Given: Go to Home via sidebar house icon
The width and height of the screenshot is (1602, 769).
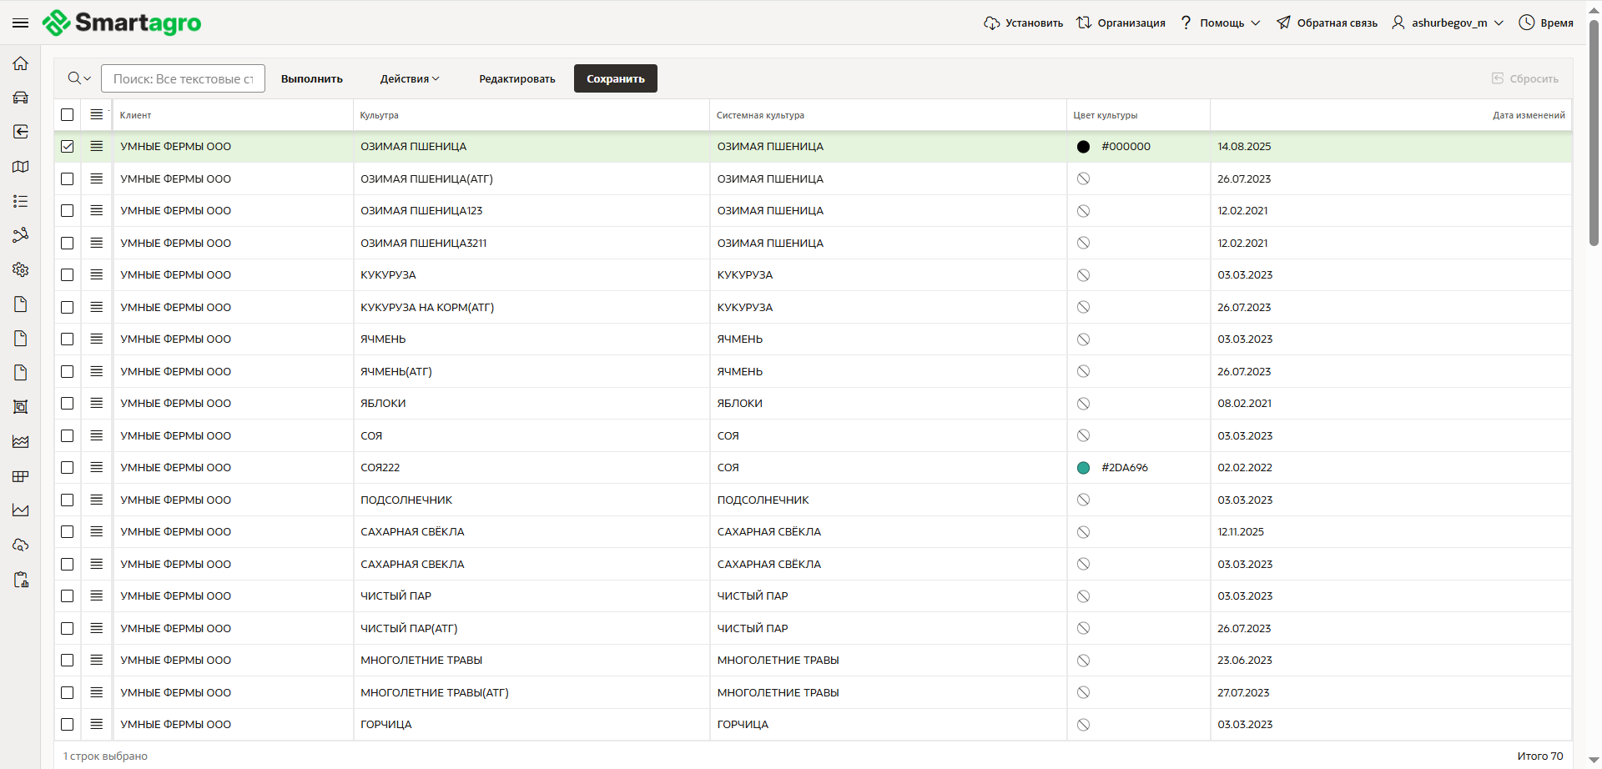Looking at the screenshot, I should (21, 63).
